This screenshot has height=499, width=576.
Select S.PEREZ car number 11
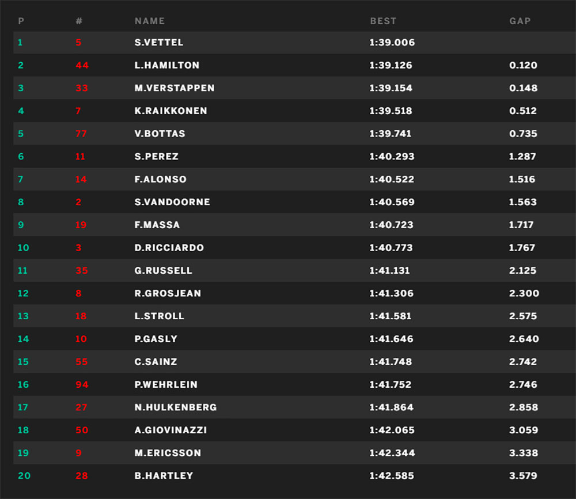(80, 156)
